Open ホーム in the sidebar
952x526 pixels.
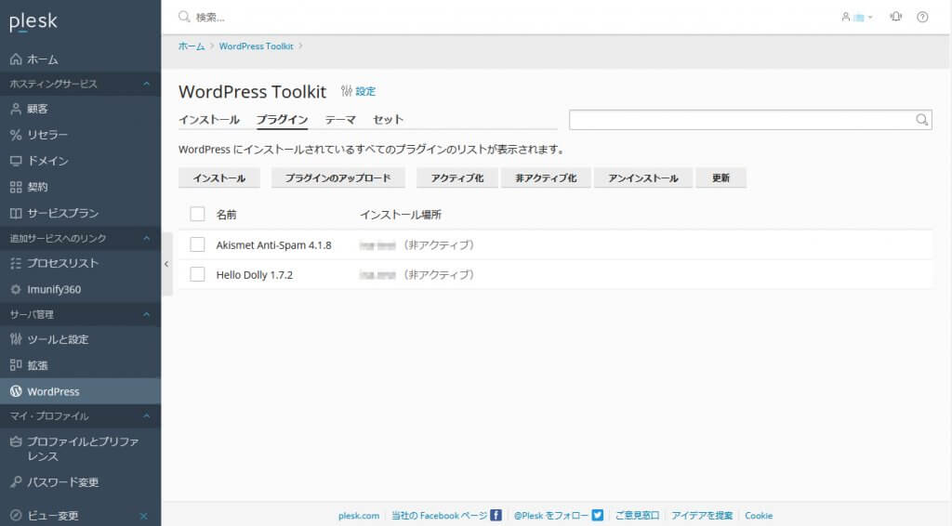click(x=80, y=59)
